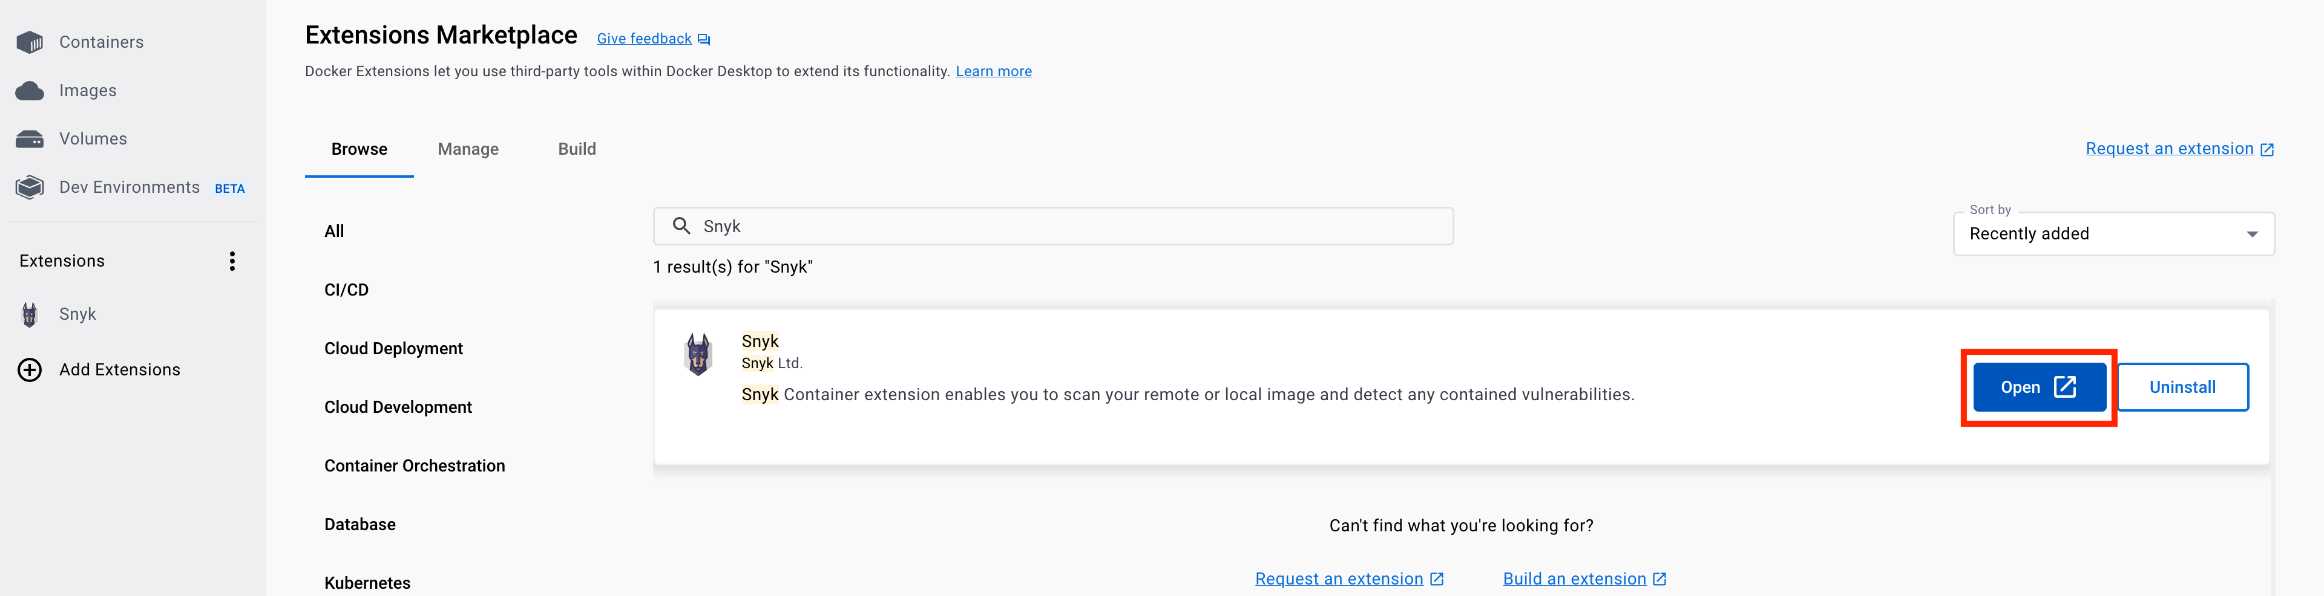Screen dimensions: 2324x596
Task: Select the Cloud Deployment category
Action: point(393,349)
